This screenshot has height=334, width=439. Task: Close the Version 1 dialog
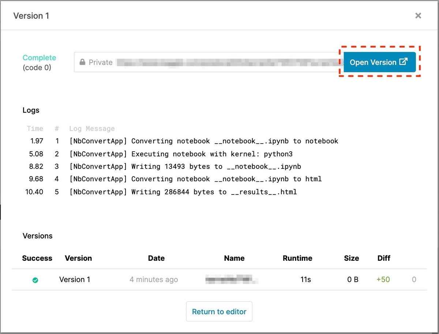[x=418, y=16]
